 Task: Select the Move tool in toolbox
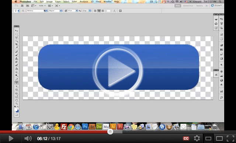point(16,31)
